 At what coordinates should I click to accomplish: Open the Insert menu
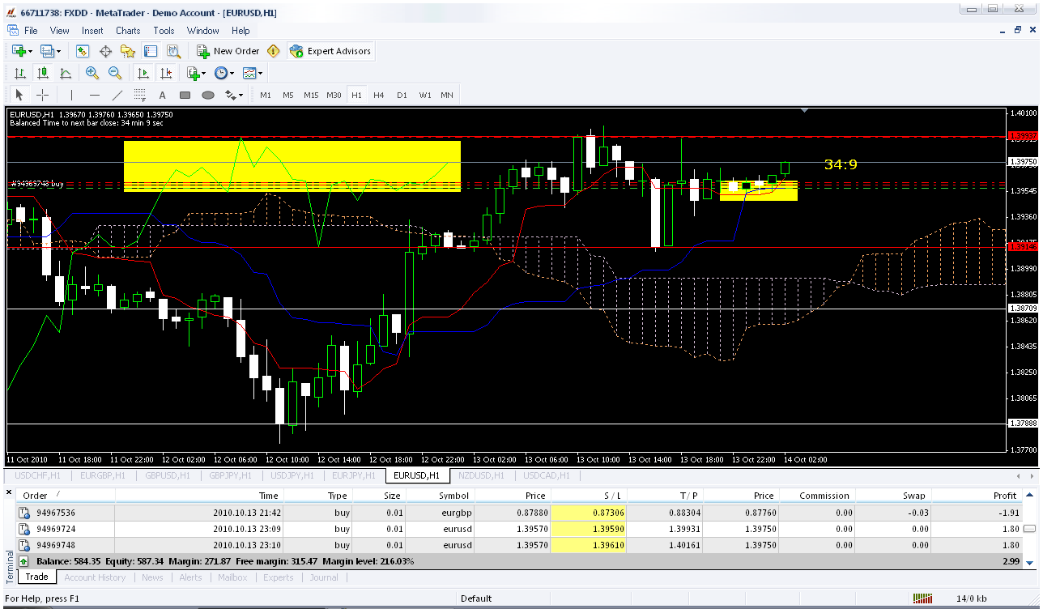click(x=92, y=31)
